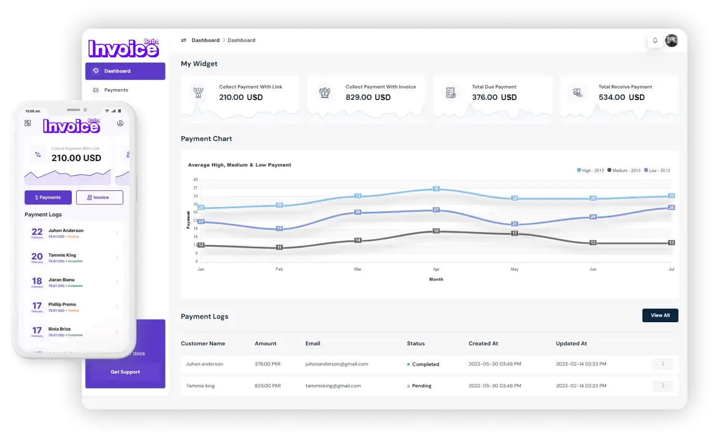Click the February Medium data point 11
The height and width of the screenshot is (438, 716).
(x=279, y=247)
